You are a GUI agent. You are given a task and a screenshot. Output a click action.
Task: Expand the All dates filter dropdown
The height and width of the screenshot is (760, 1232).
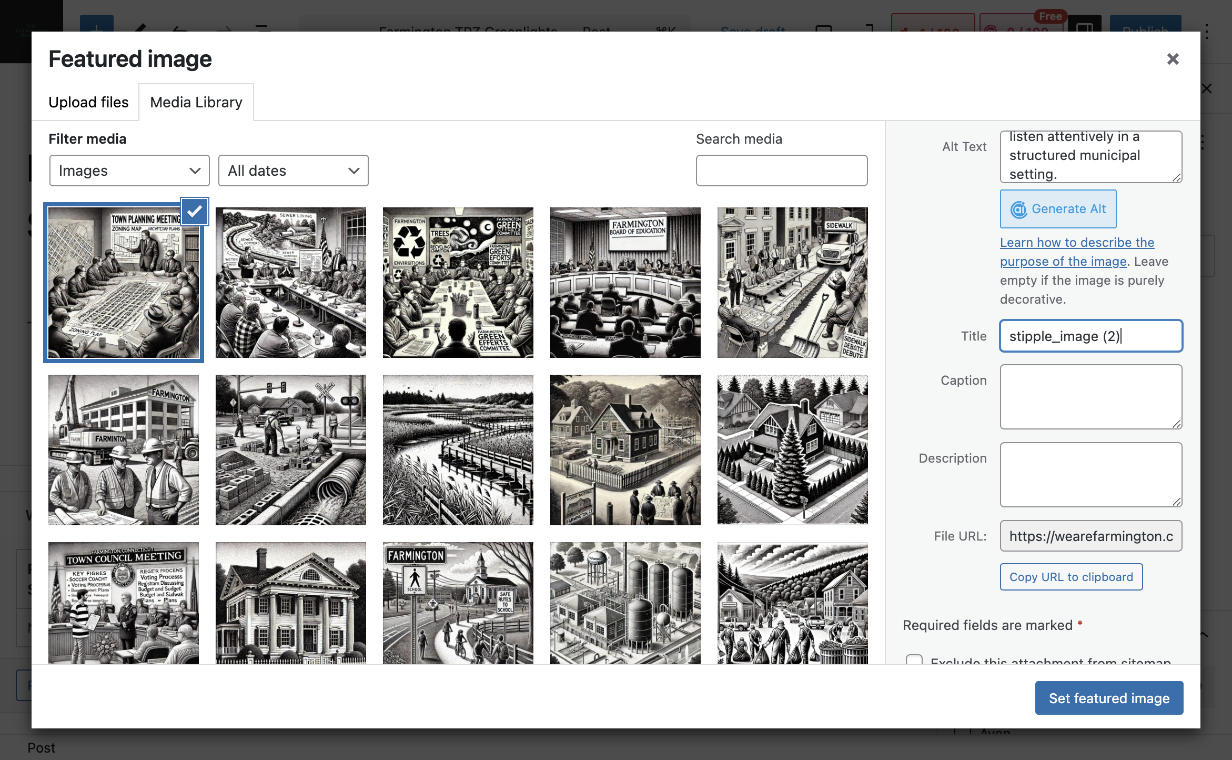pyautogui.click(x=293, y=171)
